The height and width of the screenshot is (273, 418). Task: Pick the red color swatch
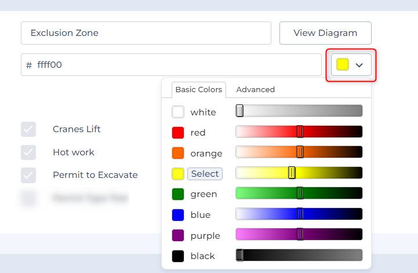pyautogui.click(x=178, y=133)
